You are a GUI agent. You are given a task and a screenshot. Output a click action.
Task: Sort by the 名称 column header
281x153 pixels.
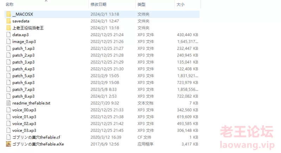click(9, 5)
